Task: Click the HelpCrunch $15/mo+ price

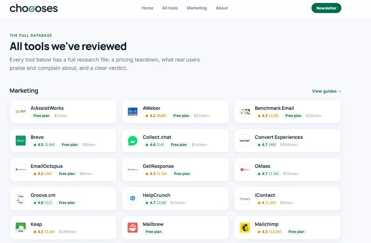Action: click(178, 203)
